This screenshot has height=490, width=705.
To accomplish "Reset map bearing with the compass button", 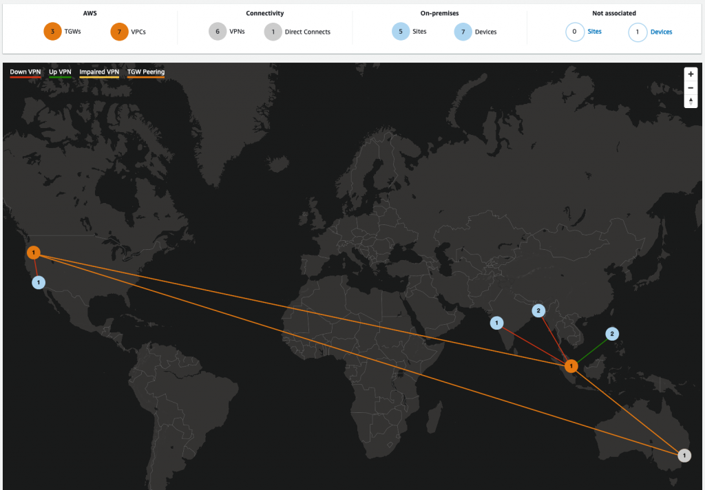I will (691, 101).
